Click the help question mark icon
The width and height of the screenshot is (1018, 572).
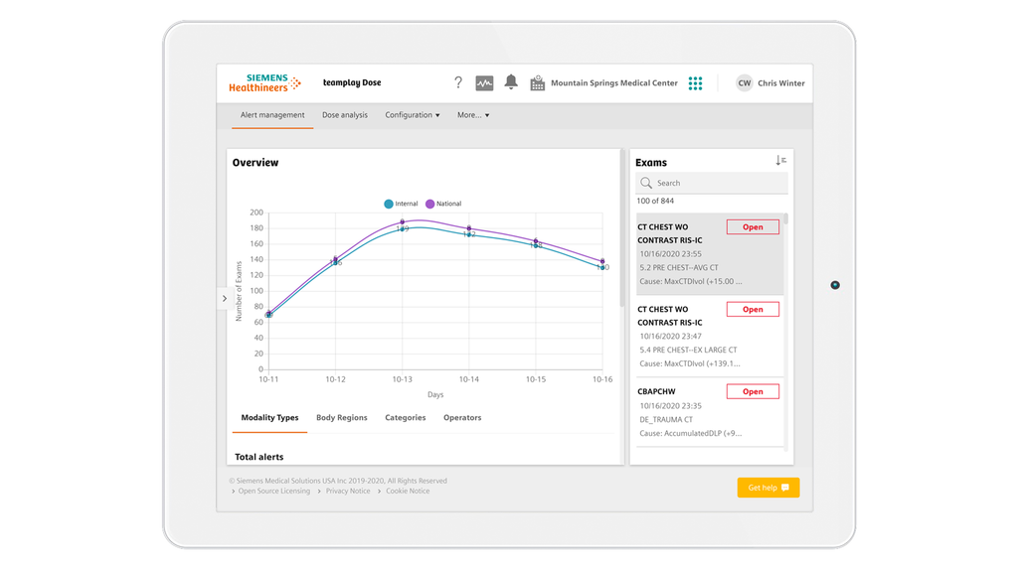tap(457, 82)
